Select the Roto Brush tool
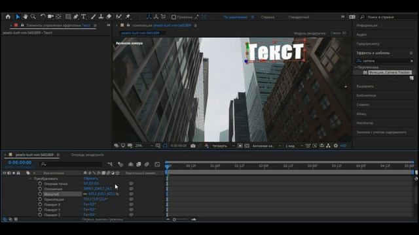This screenshot has height=235, width=419. point(118,17)
